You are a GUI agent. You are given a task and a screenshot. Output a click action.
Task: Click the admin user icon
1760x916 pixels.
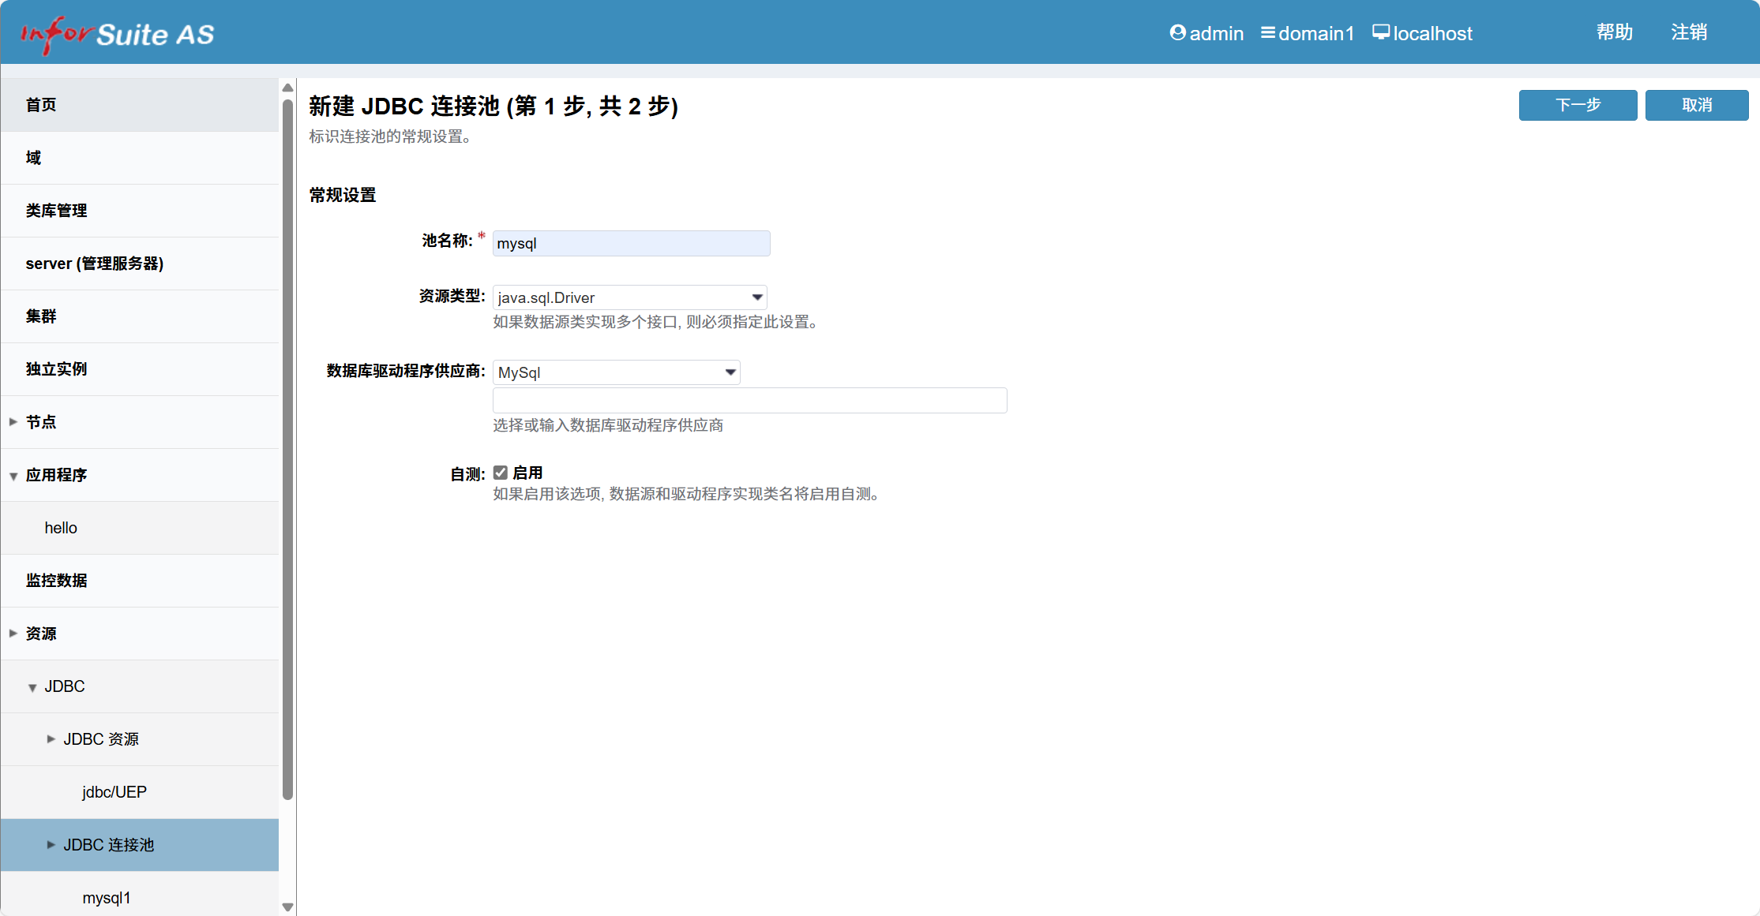click(1176, 33)
